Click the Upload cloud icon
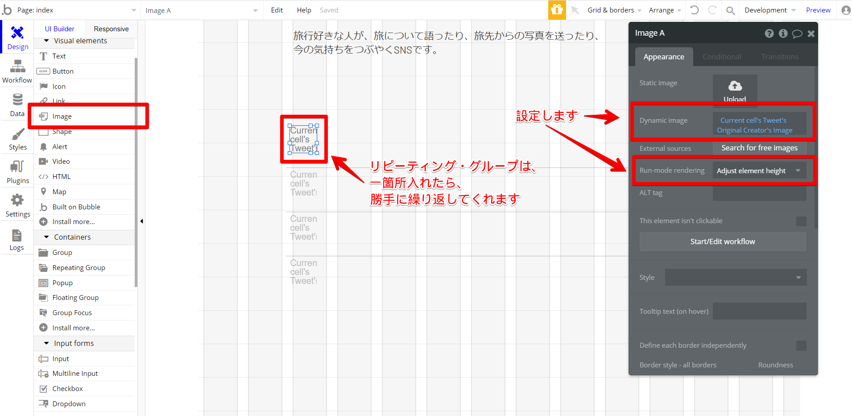 [735, 86]
